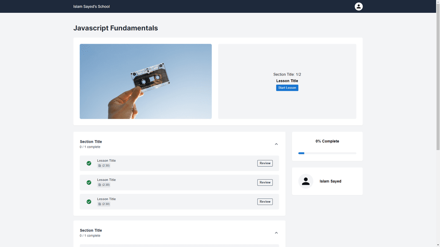Screen dimensions: 440x247
Task: Click the green checkmark of second lesson
Action: coord(89,183)
